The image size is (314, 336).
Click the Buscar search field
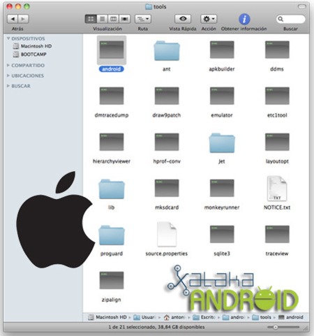point(291,19)
